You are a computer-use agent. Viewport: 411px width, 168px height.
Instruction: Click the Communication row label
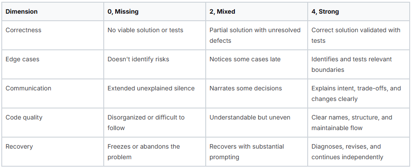click(53, 93)
